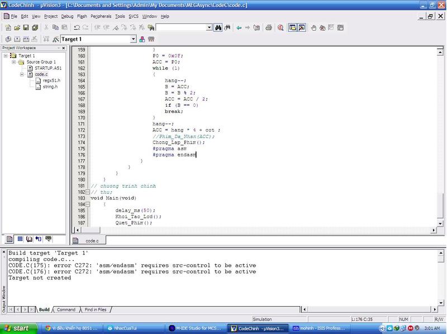Click the Find binoculars icon
This screenshot has width=447, height=334.
pos(218,27)
